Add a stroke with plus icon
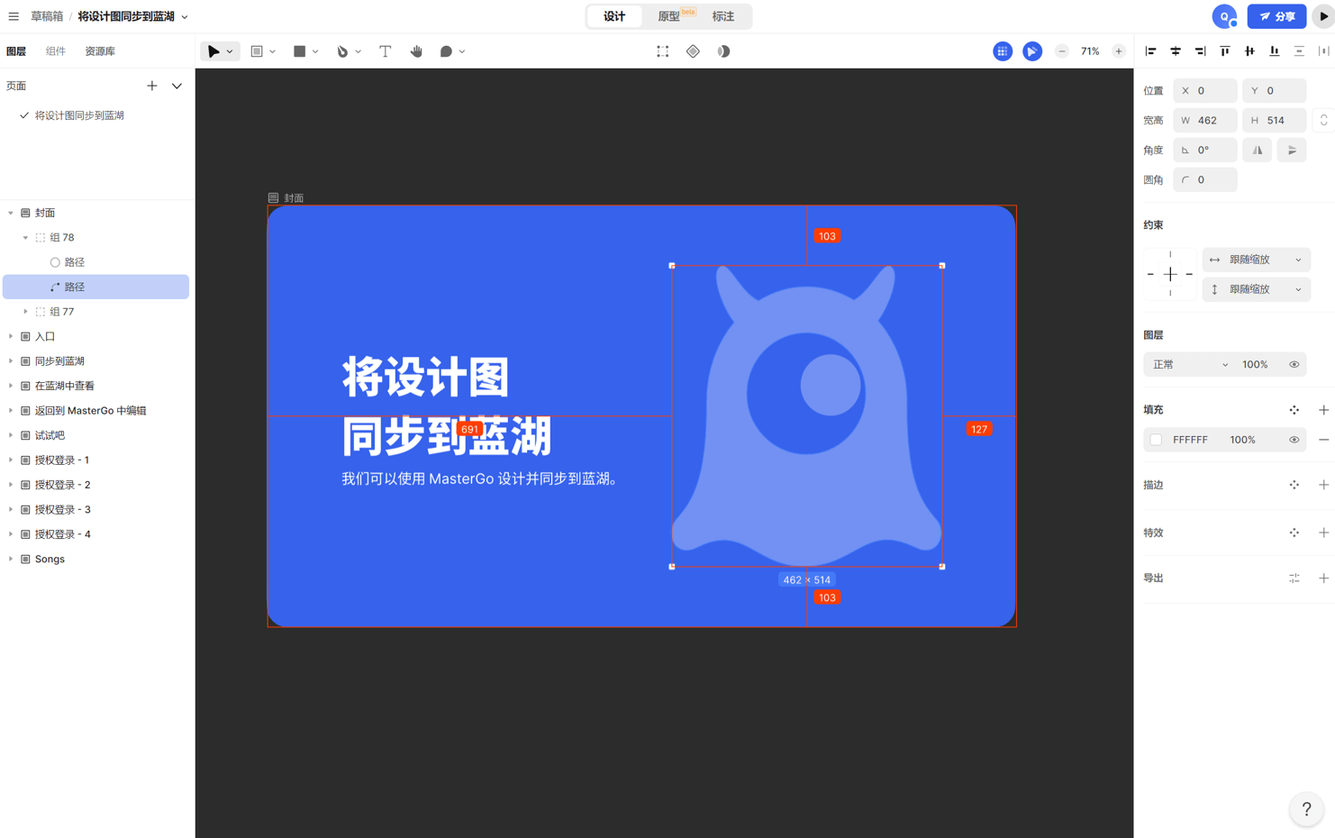Viewport: 1335px width, 838px height. (x=1323, y=485)
